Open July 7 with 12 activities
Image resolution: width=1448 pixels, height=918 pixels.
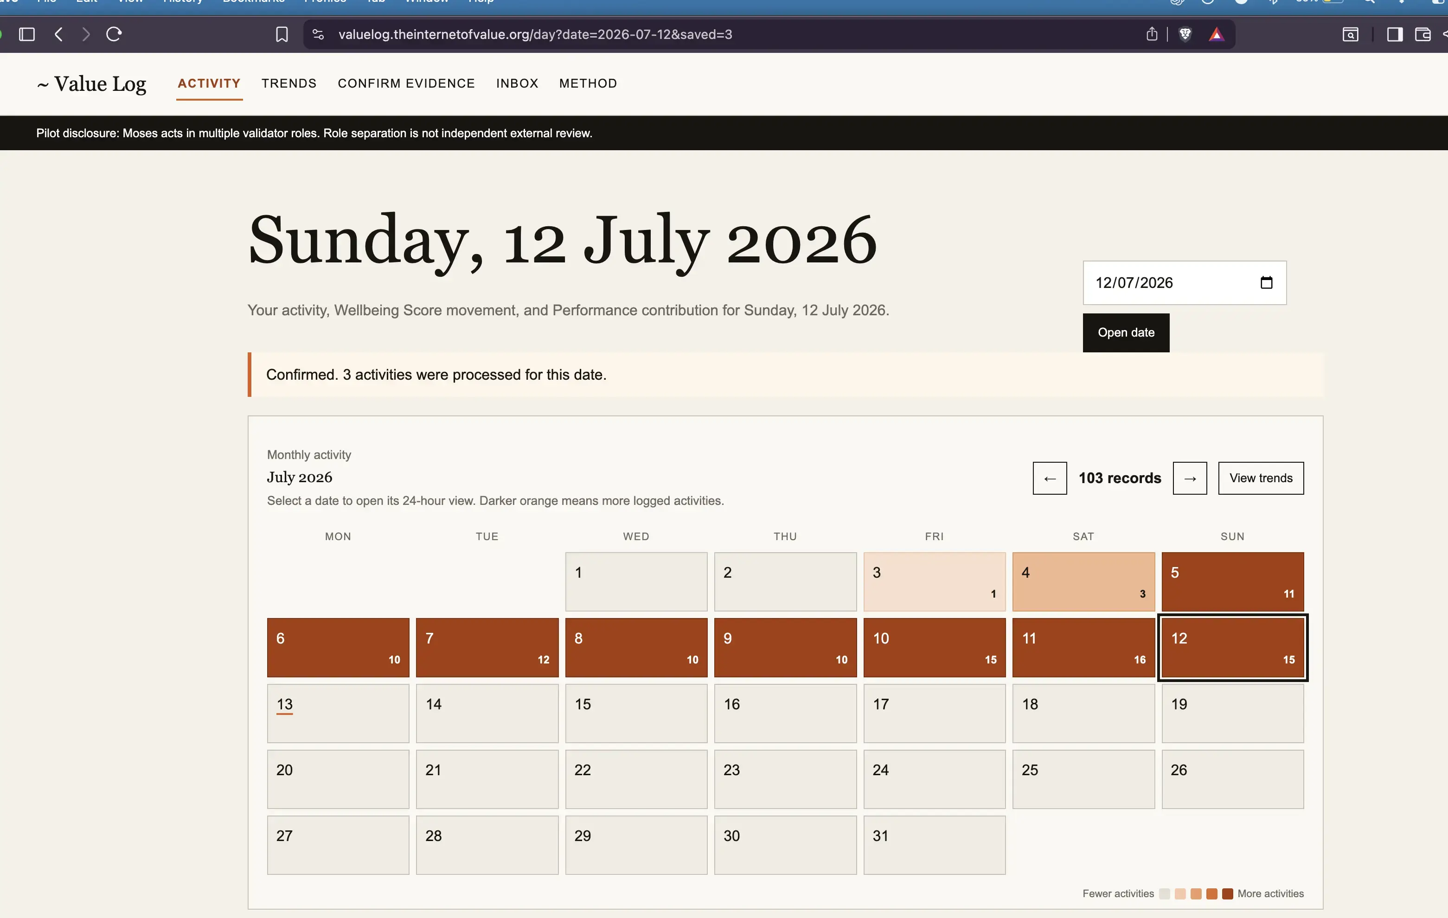(x=487, y=648)
